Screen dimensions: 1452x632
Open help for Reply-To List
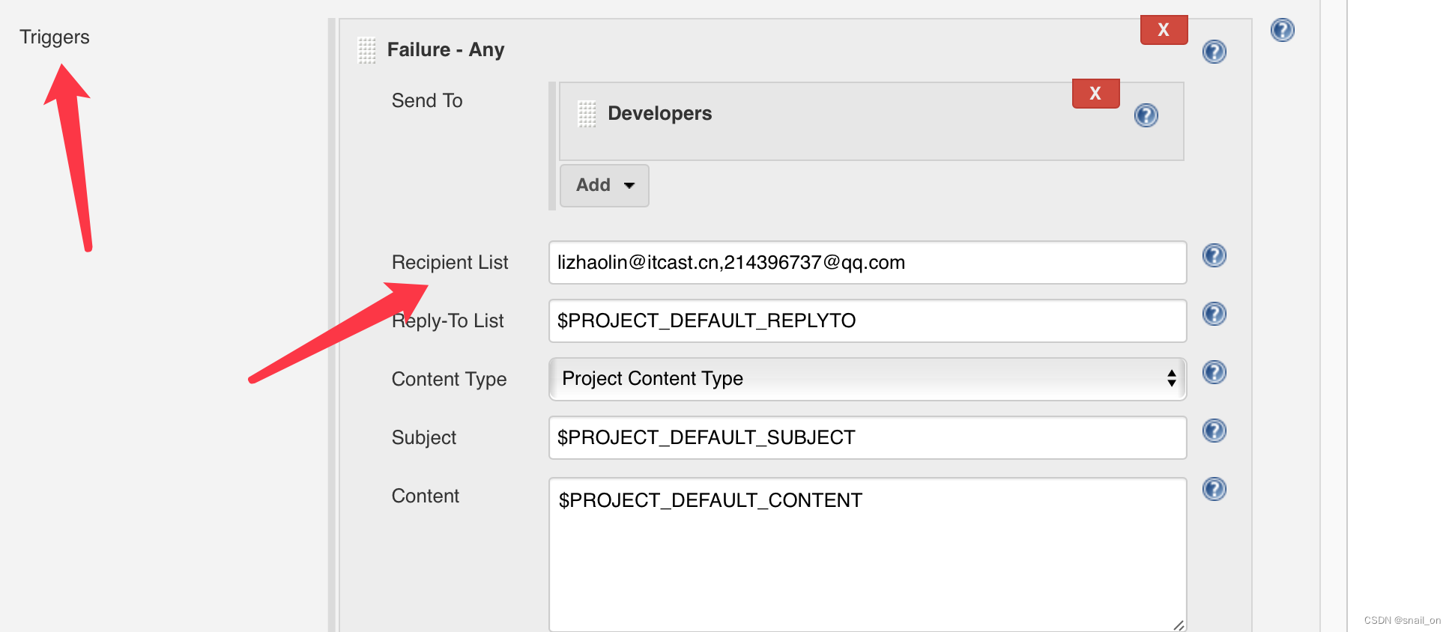point(1214,314)
